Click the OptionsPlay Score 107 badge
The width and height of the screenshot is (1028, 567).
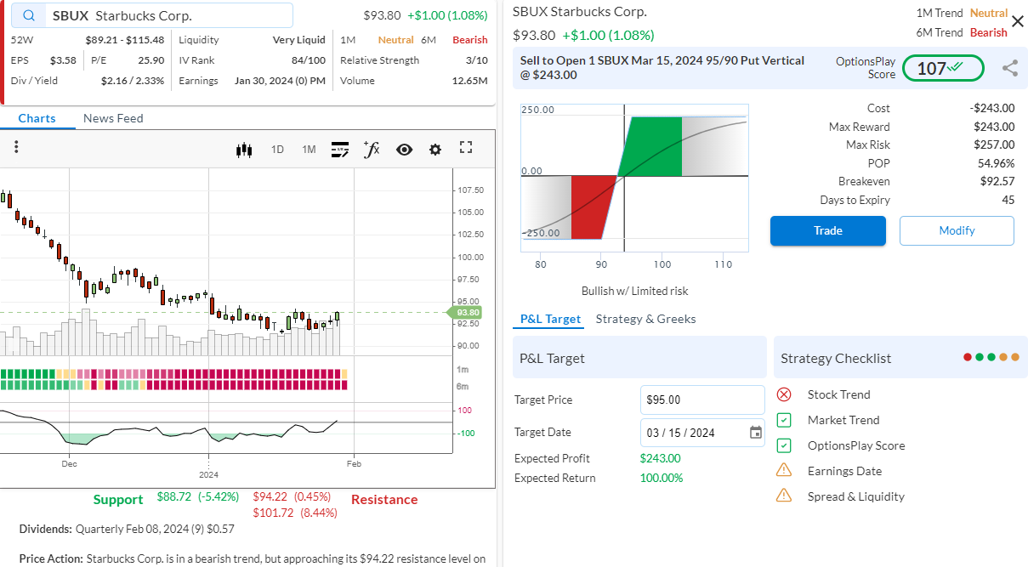(x=943, y=68)
